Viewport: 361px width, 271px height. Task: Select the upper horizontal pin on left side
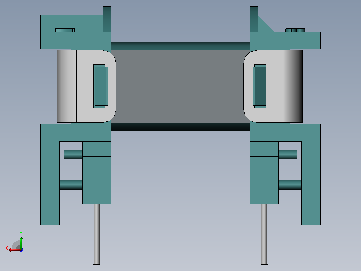(73, 155)
